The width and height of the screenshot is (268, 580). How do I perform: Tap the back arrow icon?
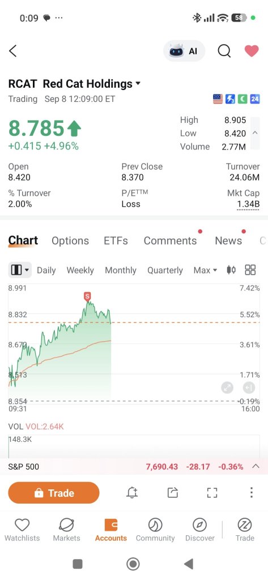(x=13, y=51)
